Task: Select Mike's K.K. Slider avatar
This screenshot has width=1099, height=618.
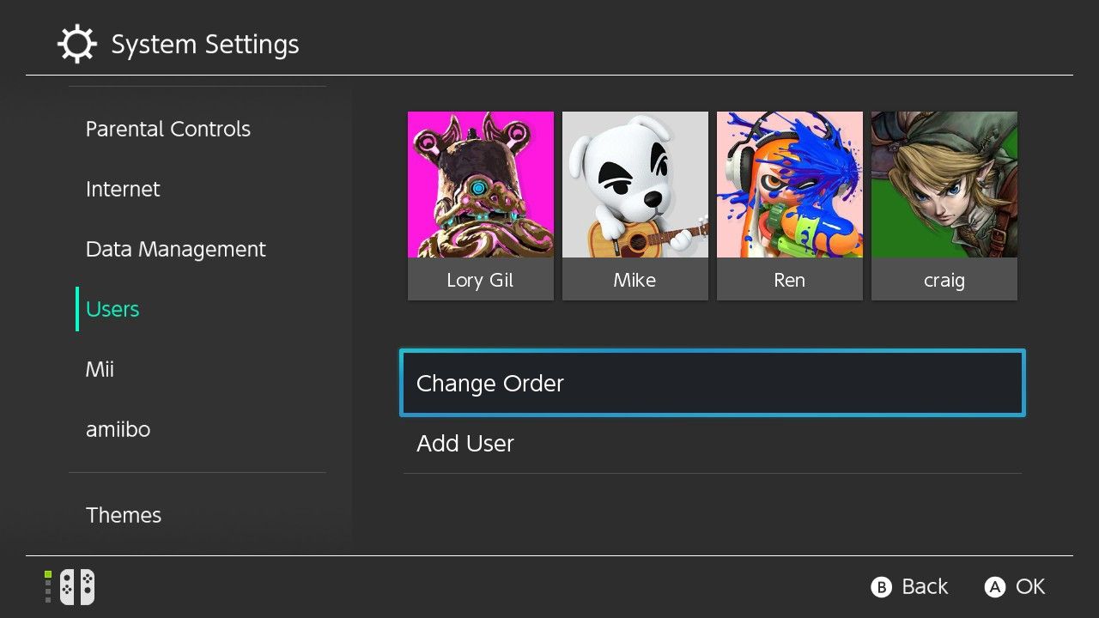Action: (x=635, y=185)
